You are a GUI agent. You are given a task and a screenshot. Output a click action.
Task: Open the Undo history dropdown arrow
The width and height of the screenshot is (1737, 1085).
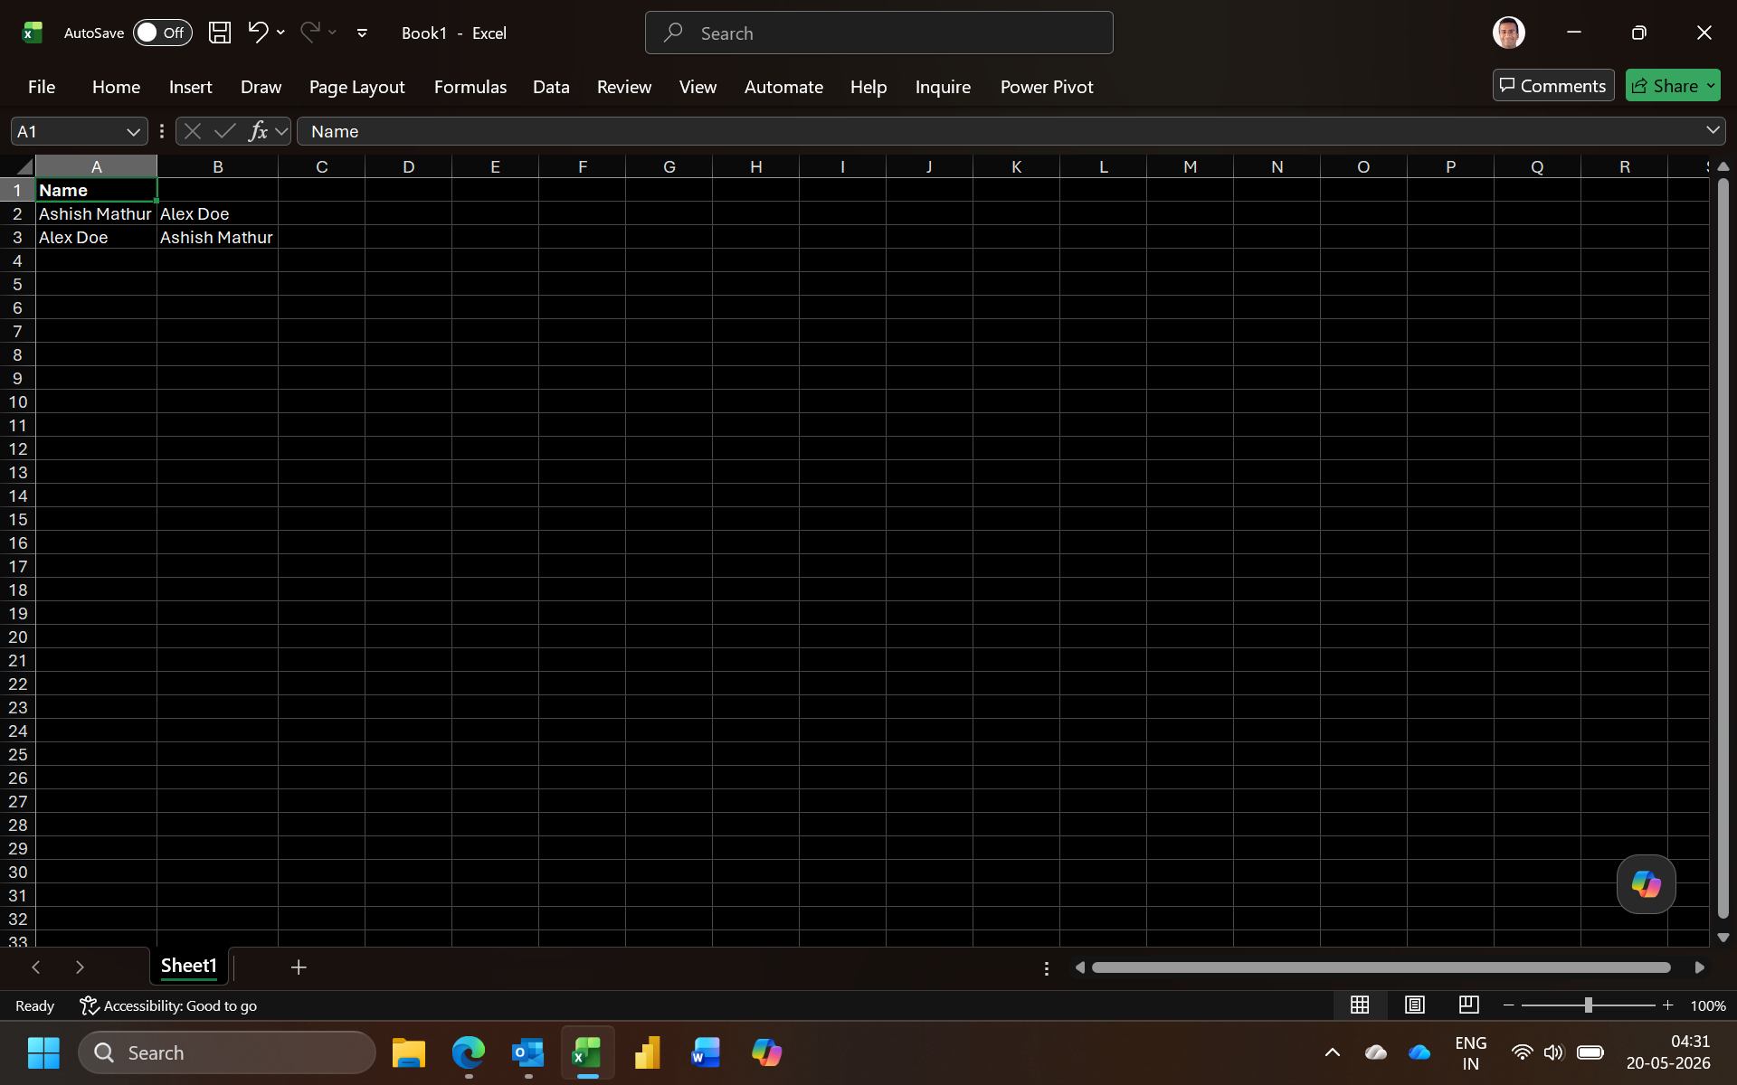(x=281, y=33)
